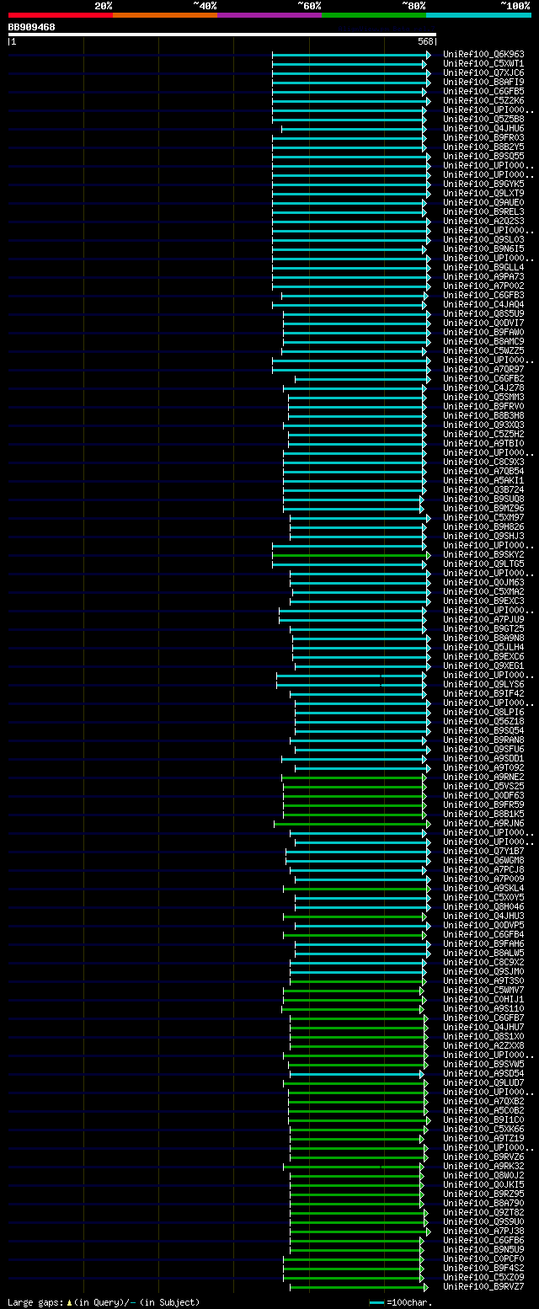The image size is (539, 1309).
Task: Click the Large gaps legend text
Action: coord(104,1302)
